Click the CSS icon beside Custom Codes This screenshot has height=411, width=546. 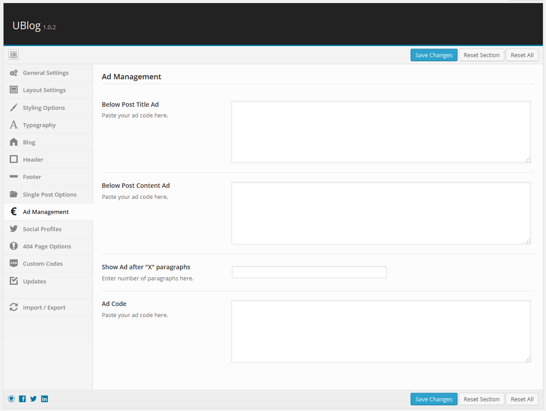pos(14,264)
